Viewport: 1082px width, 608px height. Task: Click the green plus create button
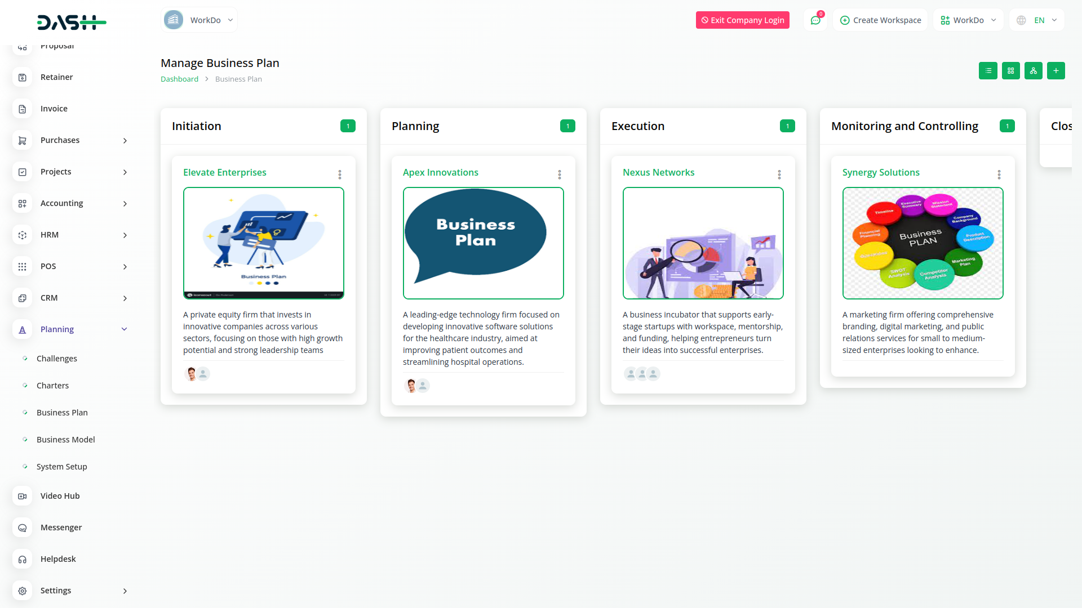tap(1056, 71)
